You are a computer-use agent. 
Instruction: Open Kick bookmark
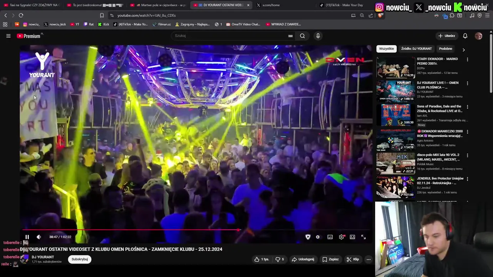(104, 24)
